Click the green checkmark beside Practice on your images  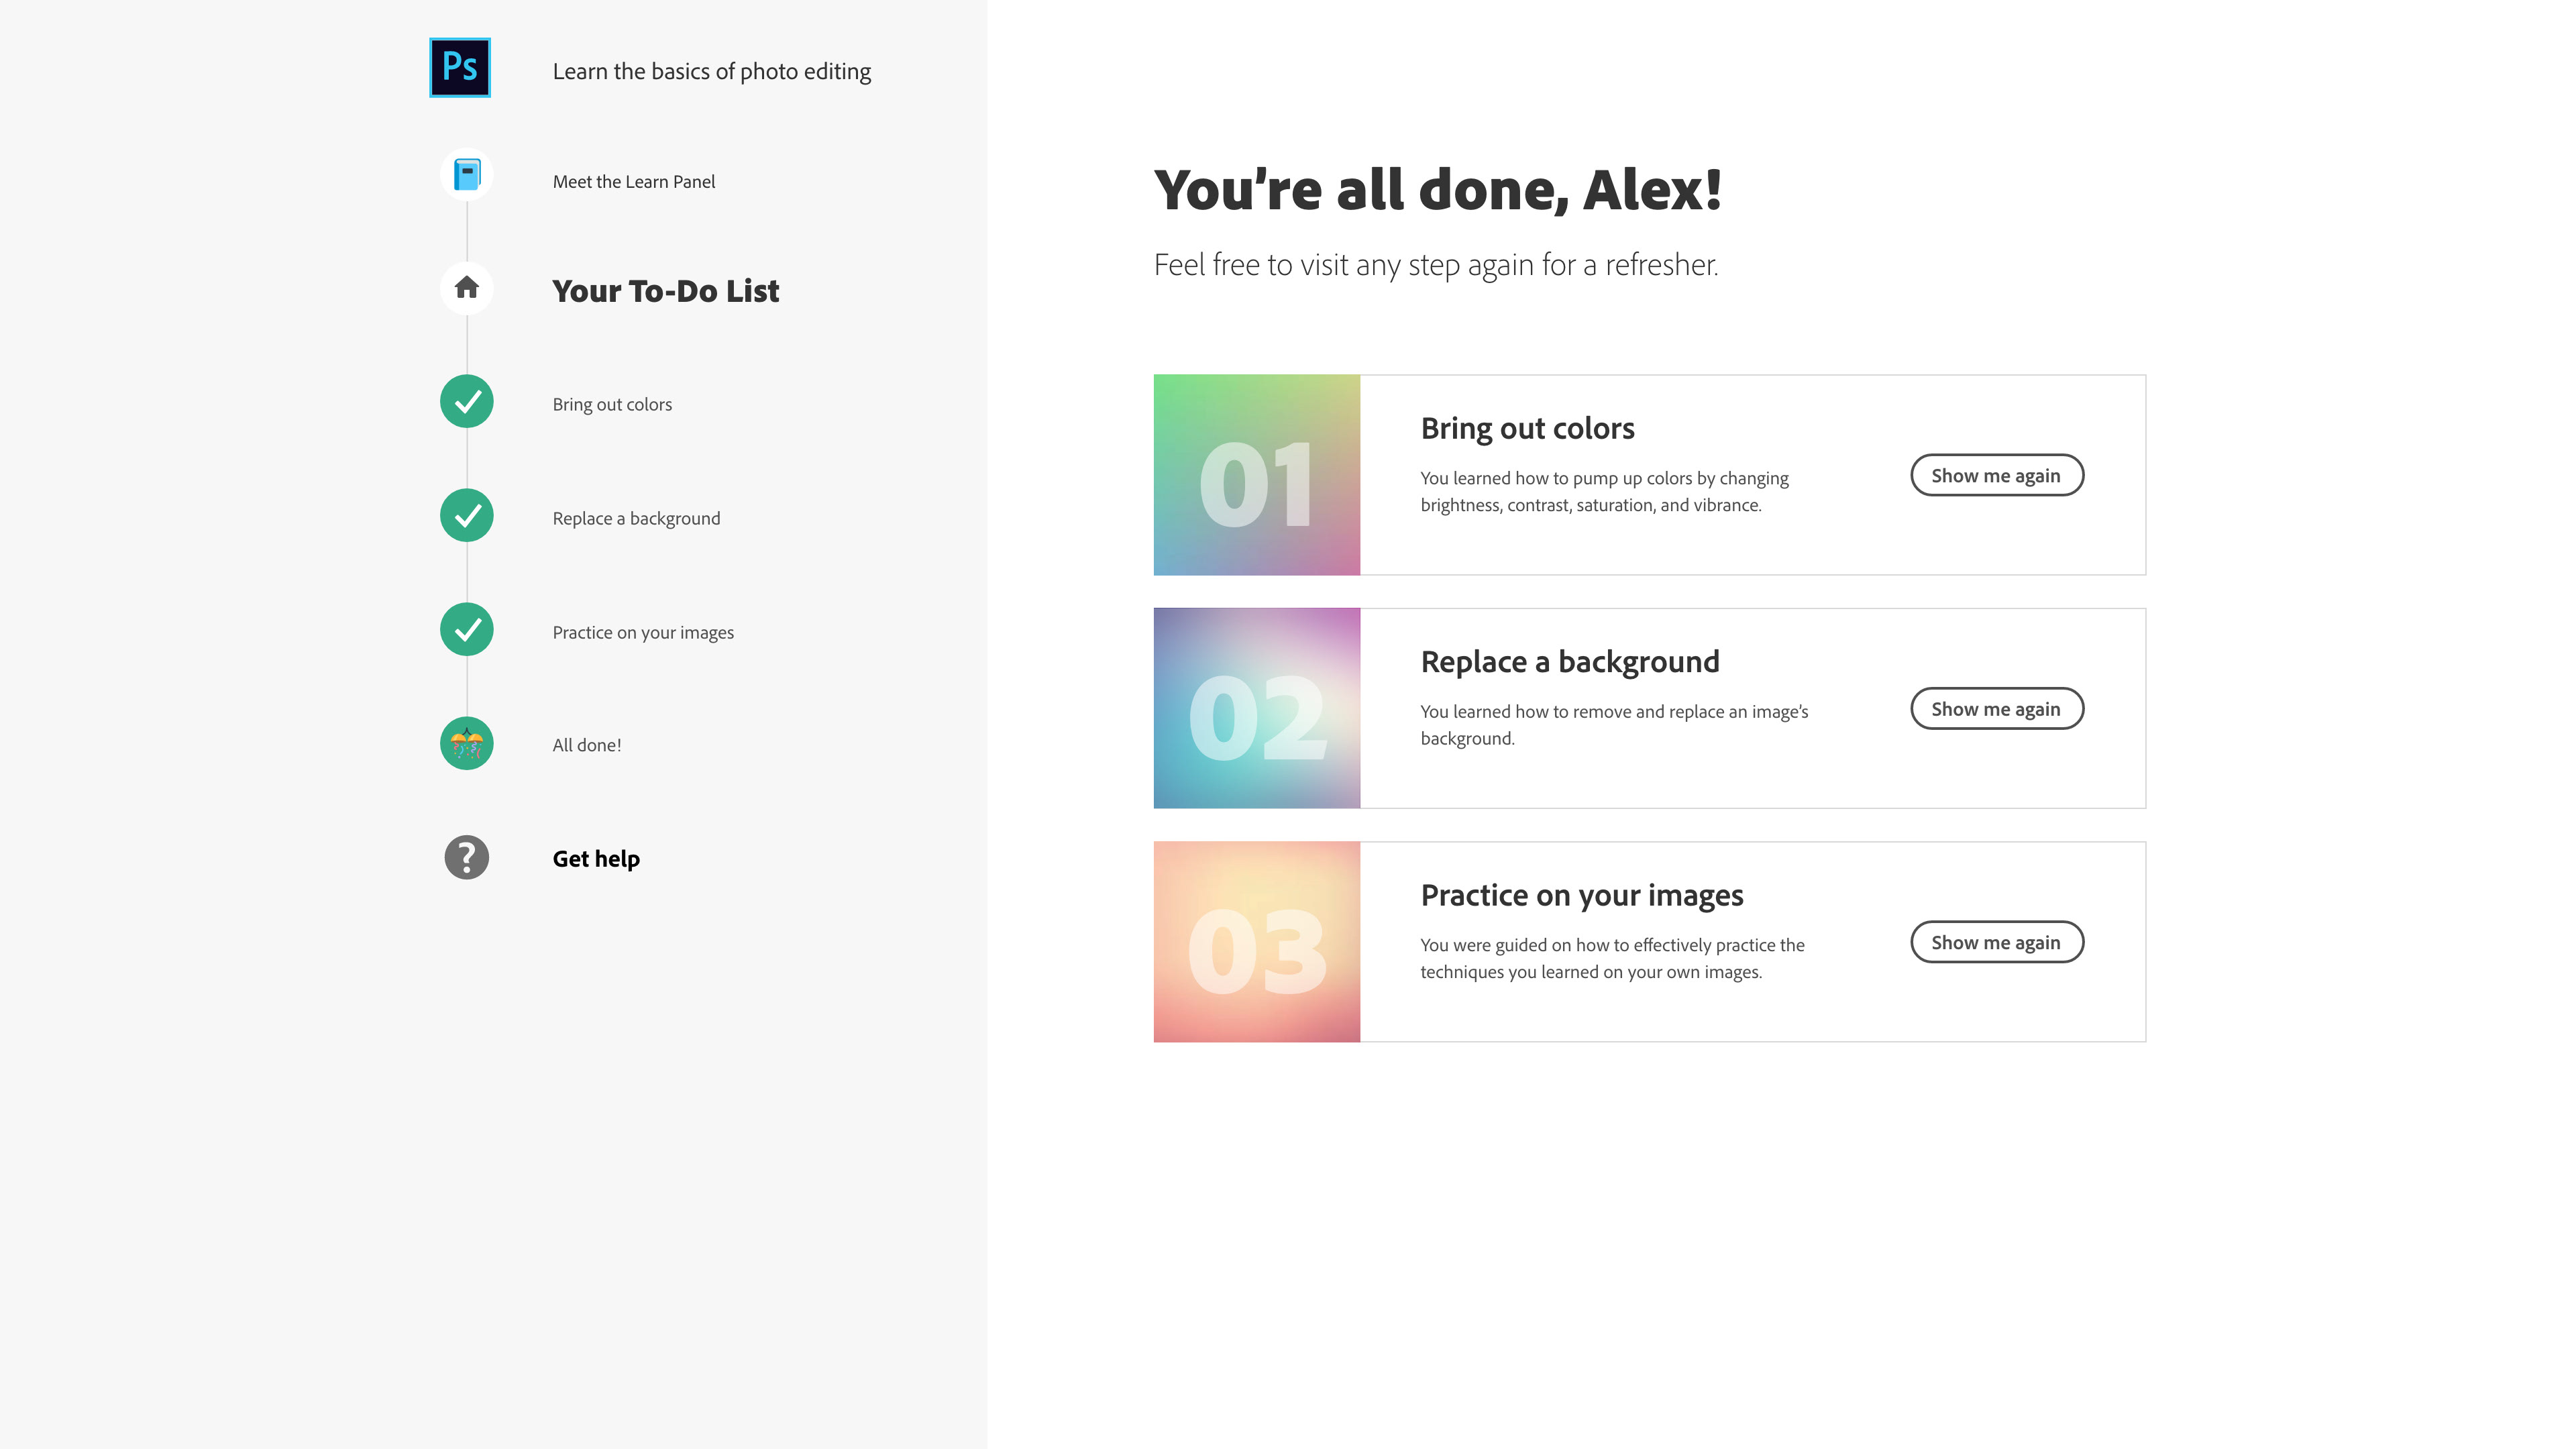[467, 630]
